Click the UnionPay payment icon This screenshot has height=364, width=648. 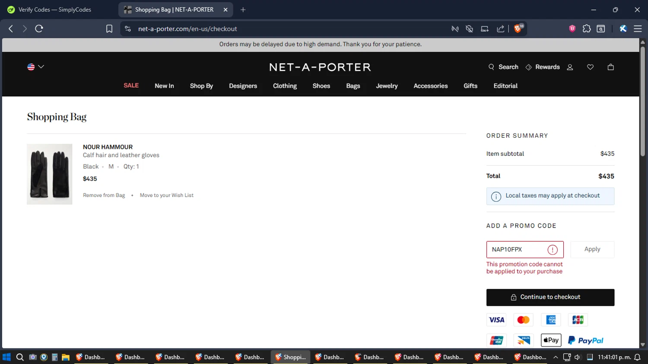(496, 340)
